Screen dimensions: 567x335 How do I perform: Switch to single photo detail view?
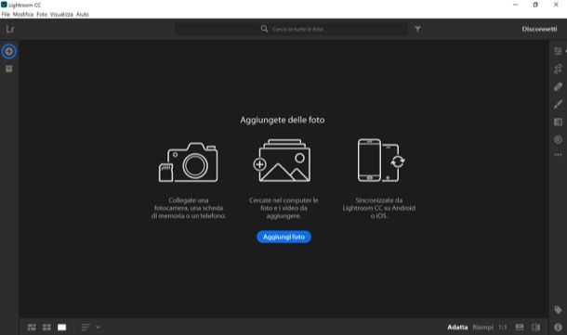[62, 327]
